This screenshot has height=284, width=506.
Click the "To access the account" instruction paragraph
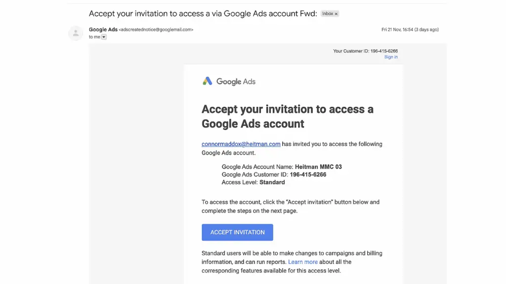click(x=290, y=206)
